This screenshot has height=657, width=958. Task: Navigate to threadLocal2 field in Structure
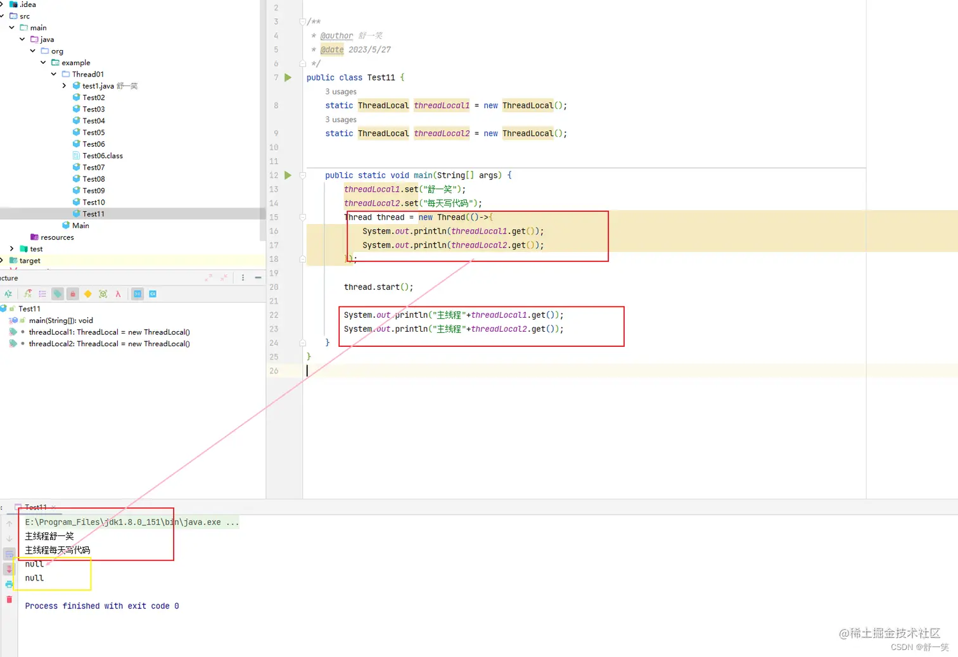pyautogui.click(x=109, y=344)
